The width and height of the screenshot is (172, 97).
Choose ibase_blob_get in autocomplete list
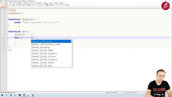(x=51, y=66)
